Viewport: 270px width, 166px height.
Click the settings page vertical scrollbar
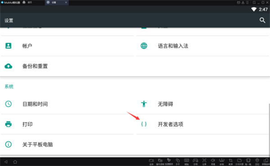(x=269, y=130)
